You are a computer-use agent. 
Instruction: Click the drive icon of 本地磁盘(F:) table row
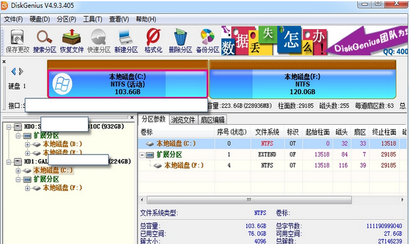pyautogui.click(x=157, y=166)
